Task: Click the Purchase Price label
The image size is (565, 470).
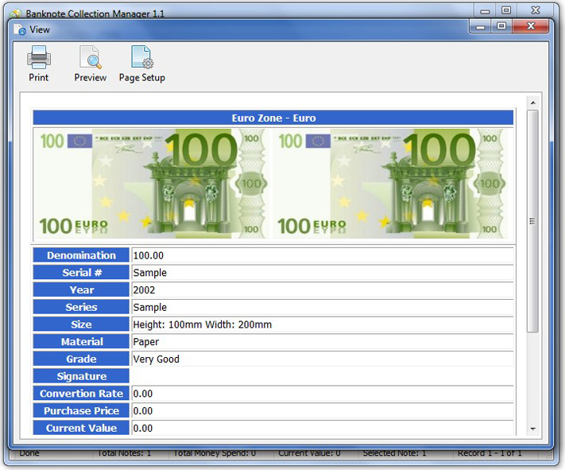Action: (81, 410)
